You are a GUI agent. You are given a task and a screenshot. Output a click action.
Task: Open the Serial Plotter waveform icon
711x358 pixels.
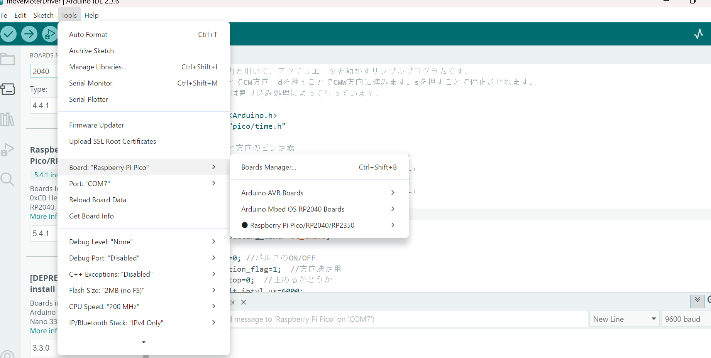698,34
